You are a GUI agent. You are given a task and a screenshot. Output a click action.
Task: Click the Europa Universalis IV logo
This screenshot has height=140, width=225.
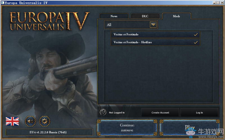click(49, 21)
